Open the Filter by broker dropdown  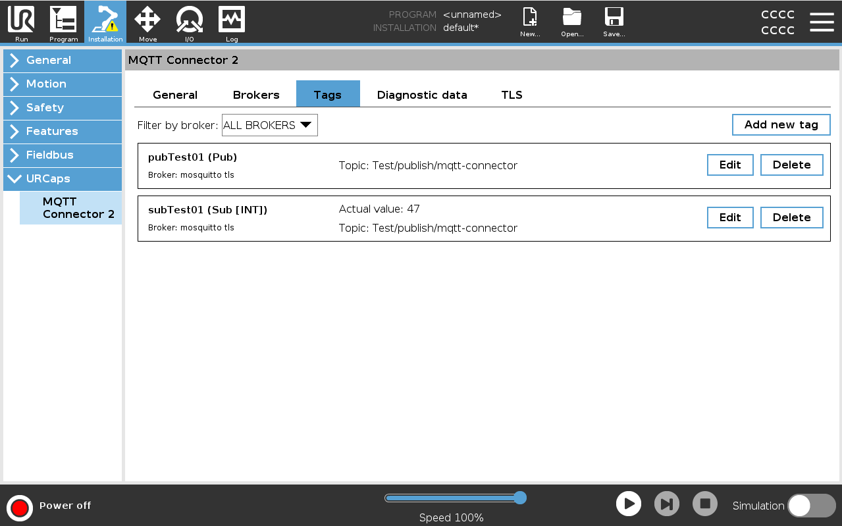269,125
